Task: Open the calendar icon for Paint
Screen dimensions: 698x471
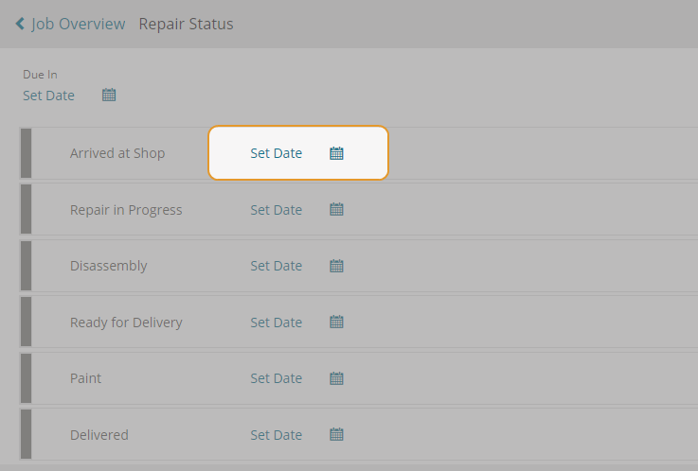Action: tap(336, 378)
